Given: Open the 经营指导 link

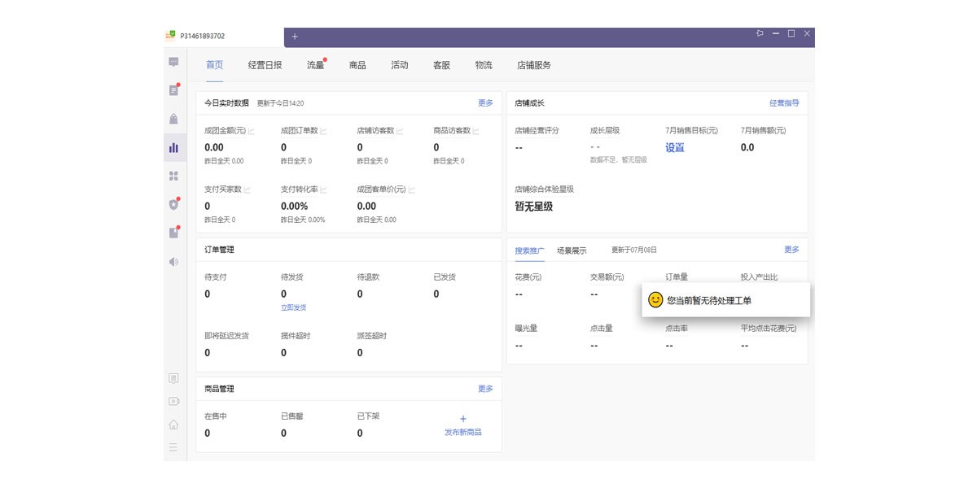Looking at the screenshot, I should tap(785, 103).
